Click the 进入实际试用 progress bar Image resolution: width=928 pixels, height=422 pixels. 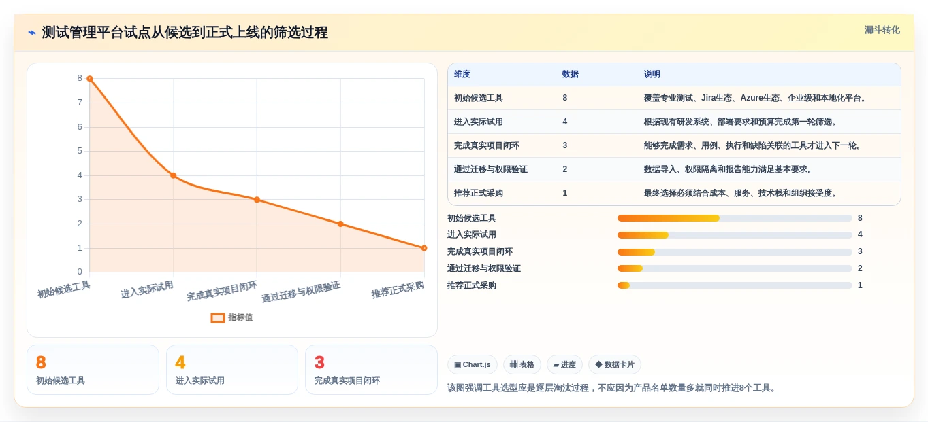(x=735, y=235)
